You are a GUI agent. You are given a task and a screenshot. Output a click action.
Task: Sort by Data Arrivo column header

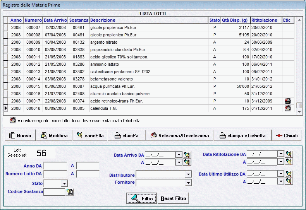click(55, 20)
